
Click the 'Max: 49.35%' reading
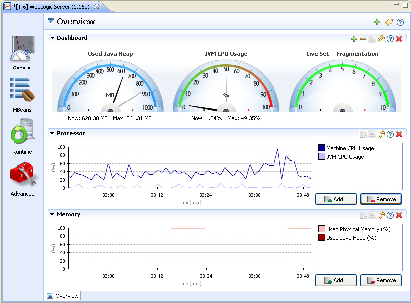point(244,118)
